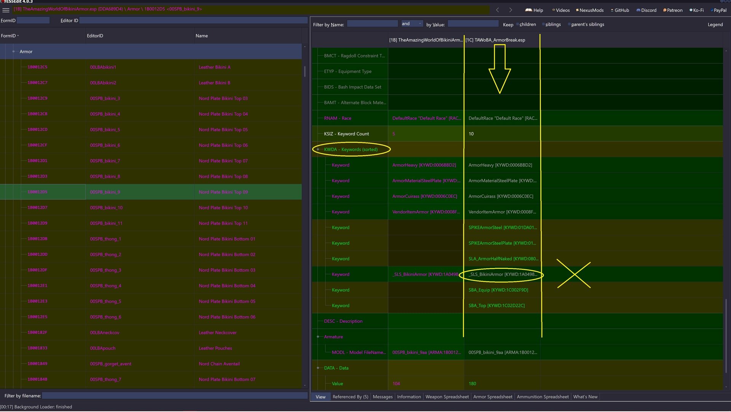The image size is (731, 412).
Task: Open the Ko-Fi link
Action: (696, 10)
